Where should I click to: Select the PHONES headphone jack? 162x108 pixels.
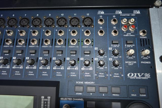coord(143,32)
